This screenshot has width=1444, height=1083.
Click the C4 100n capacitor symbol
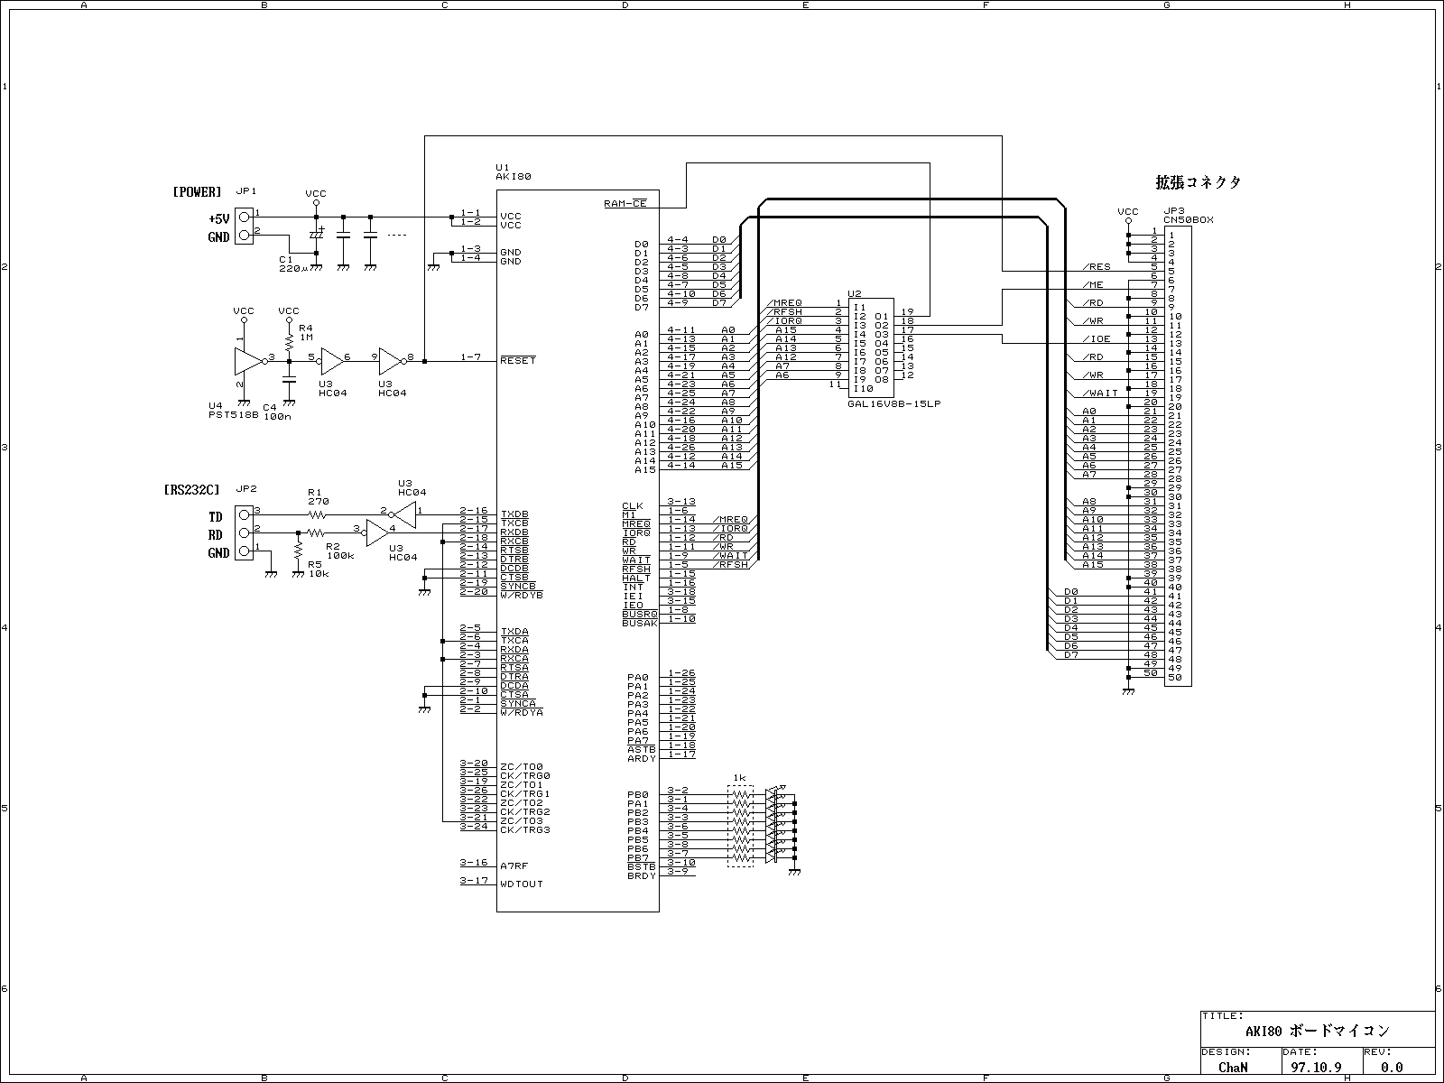point(289,381)
